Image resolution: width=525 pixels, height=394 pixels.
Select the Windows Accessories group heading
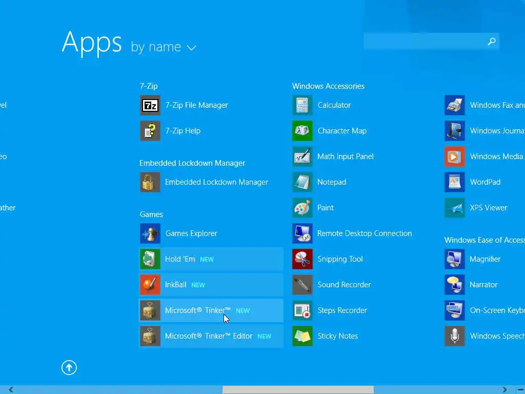pos(328,86)
